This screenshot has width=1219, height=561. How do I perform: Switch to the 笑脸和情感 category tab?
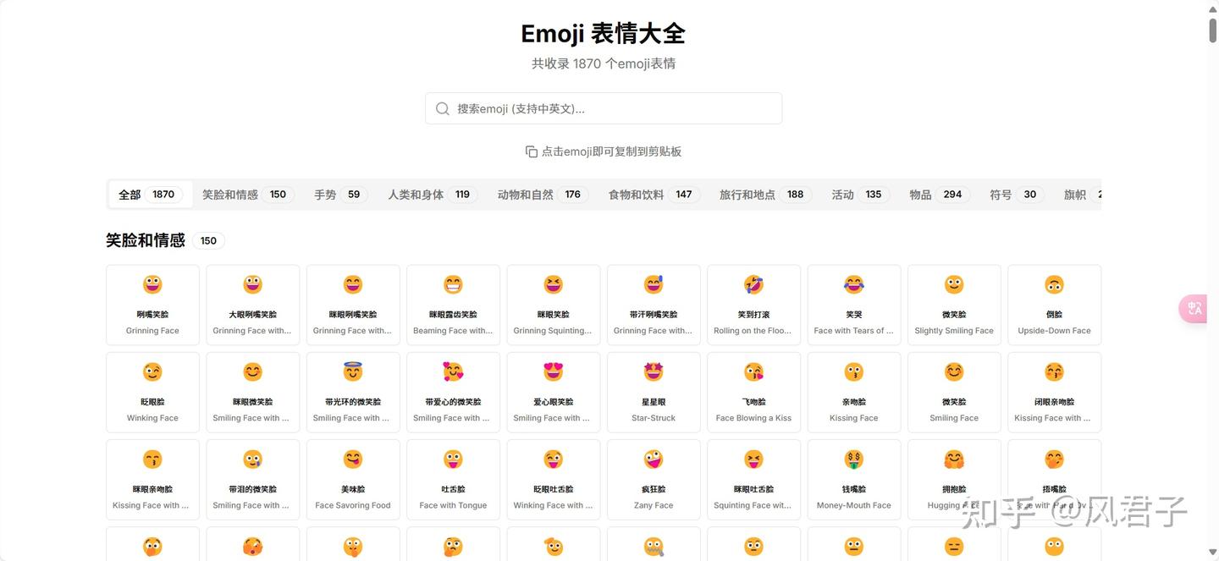(x=244, y=194)
